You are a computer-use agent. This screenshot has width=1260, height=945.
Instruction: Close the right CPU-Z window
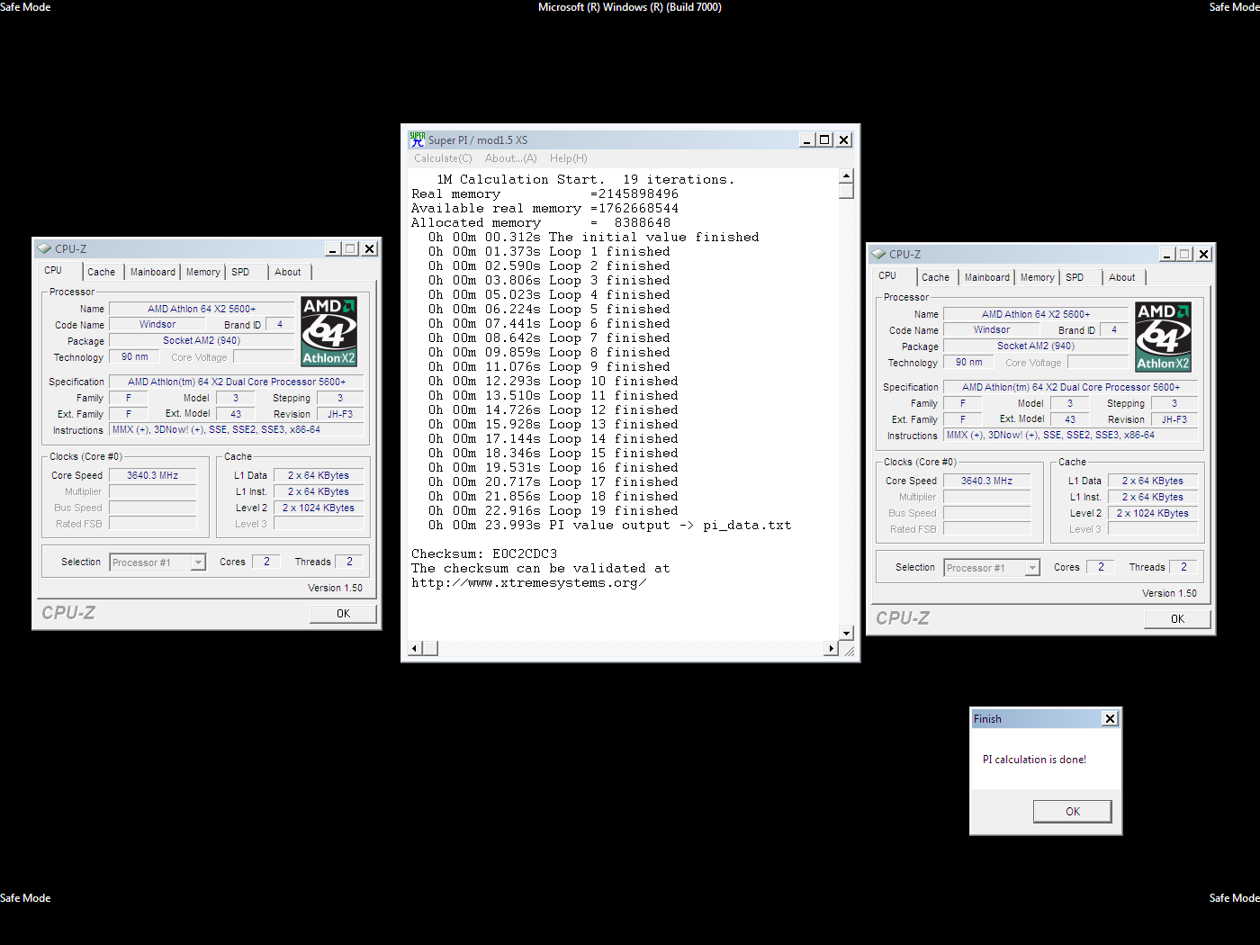[x=1203, y=254]
